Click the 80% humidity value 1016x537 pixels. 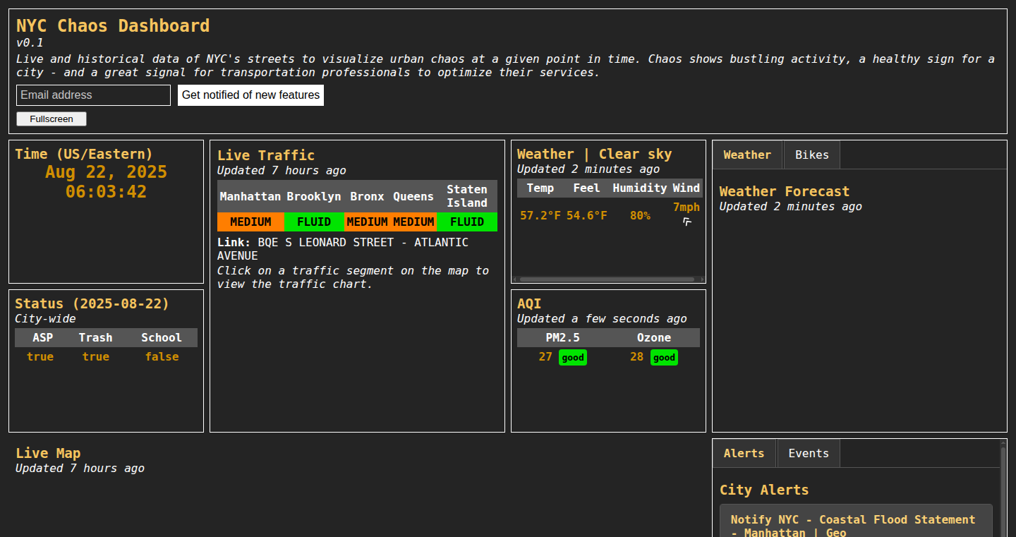(x=640, y=215)
